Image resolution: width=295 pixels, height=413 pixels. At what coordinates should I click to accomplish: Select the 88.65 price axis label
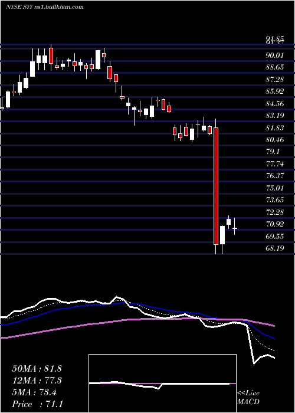pyautogui.click(x=275, y=67)
